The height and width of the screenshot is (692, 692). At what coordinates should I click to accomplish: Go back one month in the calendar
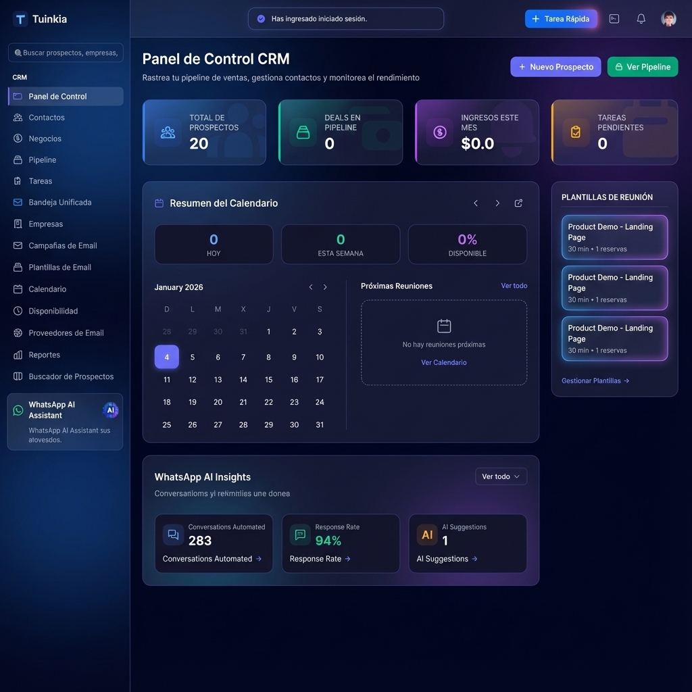310,287
